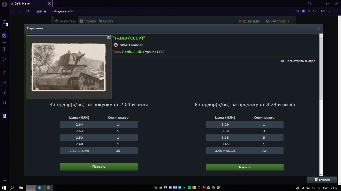Screen dimensions: 341x191
Task: Expand the account dropdown arrow after shield
Action: (x=293, y=21)
